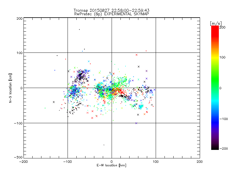Screen dimensions: 235x176
Task: Click the x-axis tick label '200'
Action: [200, 162]
